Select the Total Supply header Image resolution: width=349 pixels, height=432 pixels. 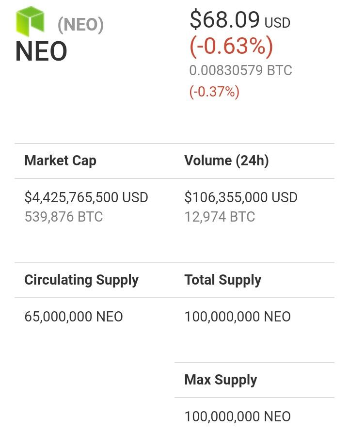[223, 280]
